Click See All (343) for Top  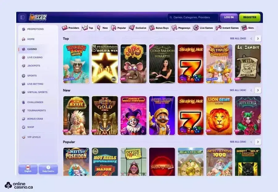238,38
